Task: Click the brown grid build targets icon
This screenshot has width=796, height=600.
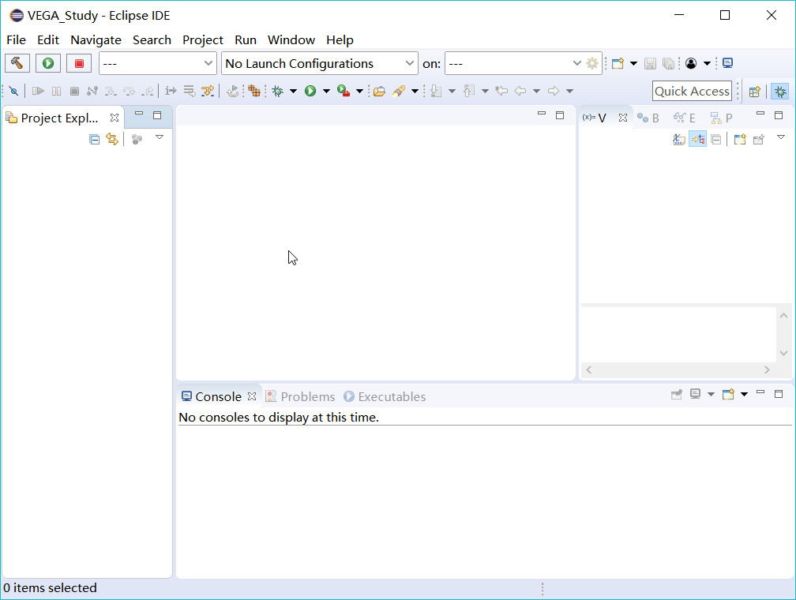Action: 254,91
